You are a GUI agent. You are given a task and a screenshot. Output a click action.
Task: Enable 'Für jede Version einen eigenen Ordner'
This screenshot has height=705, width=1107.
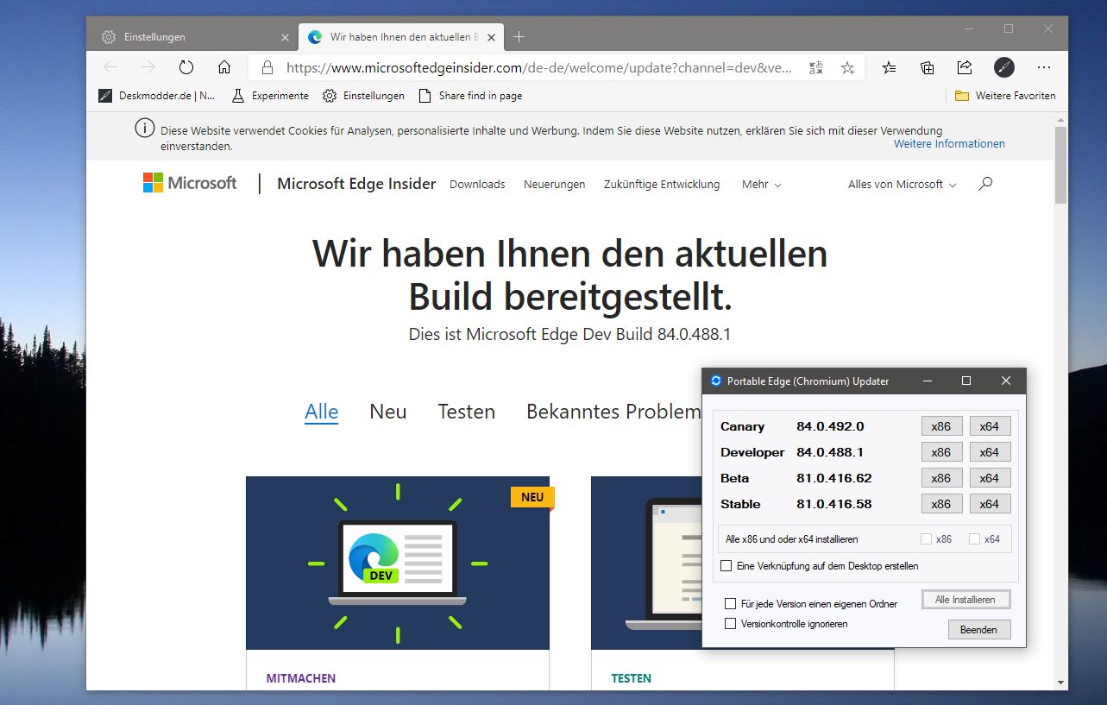(x=731, y=604)
